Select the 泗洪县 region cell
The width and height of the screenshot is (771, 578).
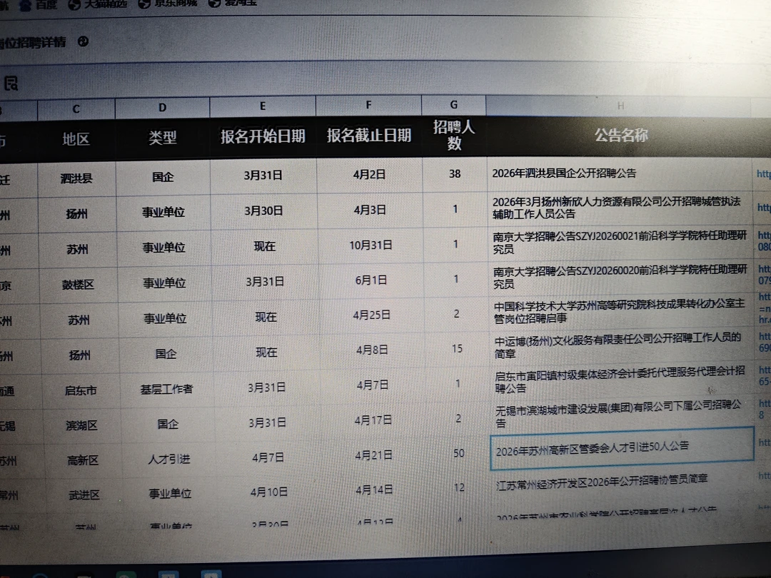[76, 179]
